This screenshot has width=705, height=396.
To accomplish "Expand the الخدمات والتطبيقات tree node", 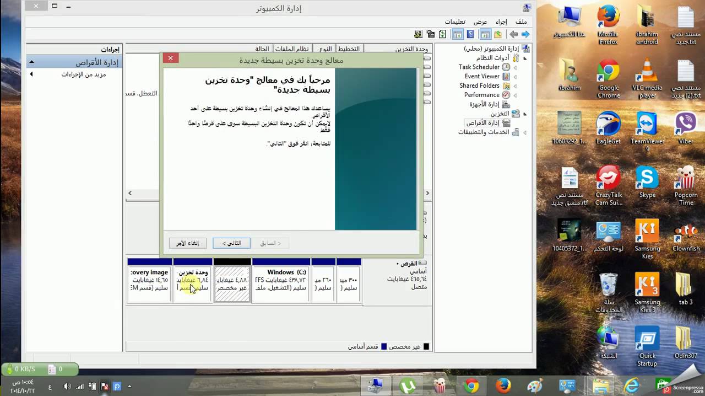I will pyautogui.click(x=524, y=132).
